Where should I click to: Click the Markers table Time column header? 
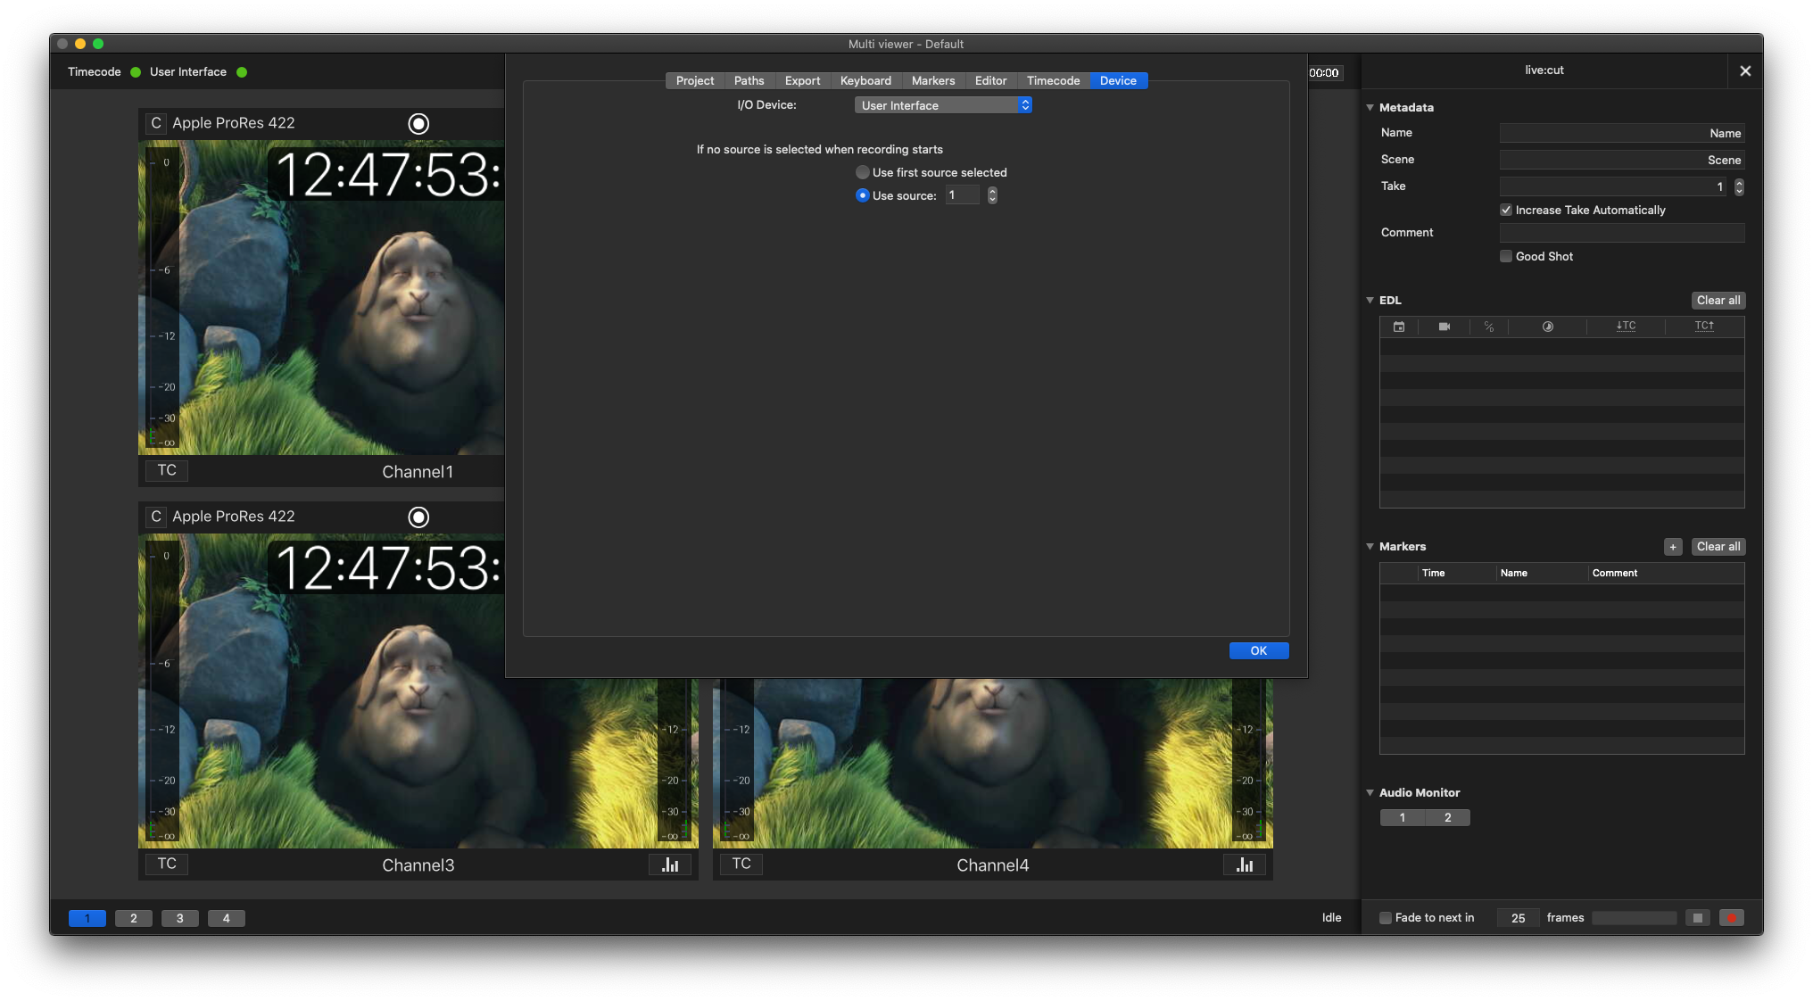pyautogui.click(x=1455, y=574)
